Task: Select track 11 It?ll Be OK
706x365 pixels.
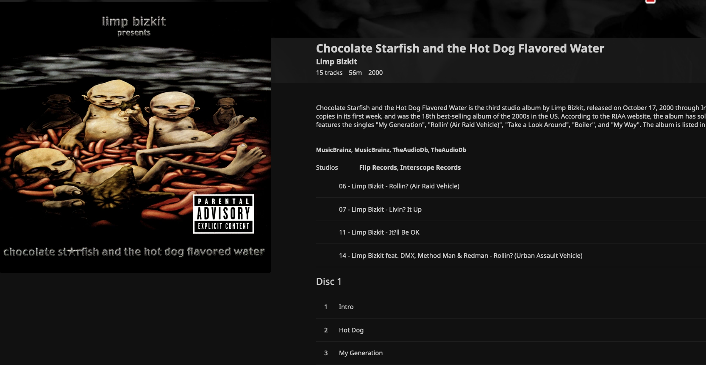Action: pos(511,232)
